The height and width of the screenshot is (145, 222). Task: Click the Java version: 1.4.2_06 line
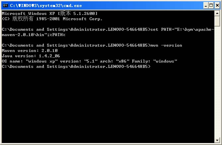coord(31,56)
